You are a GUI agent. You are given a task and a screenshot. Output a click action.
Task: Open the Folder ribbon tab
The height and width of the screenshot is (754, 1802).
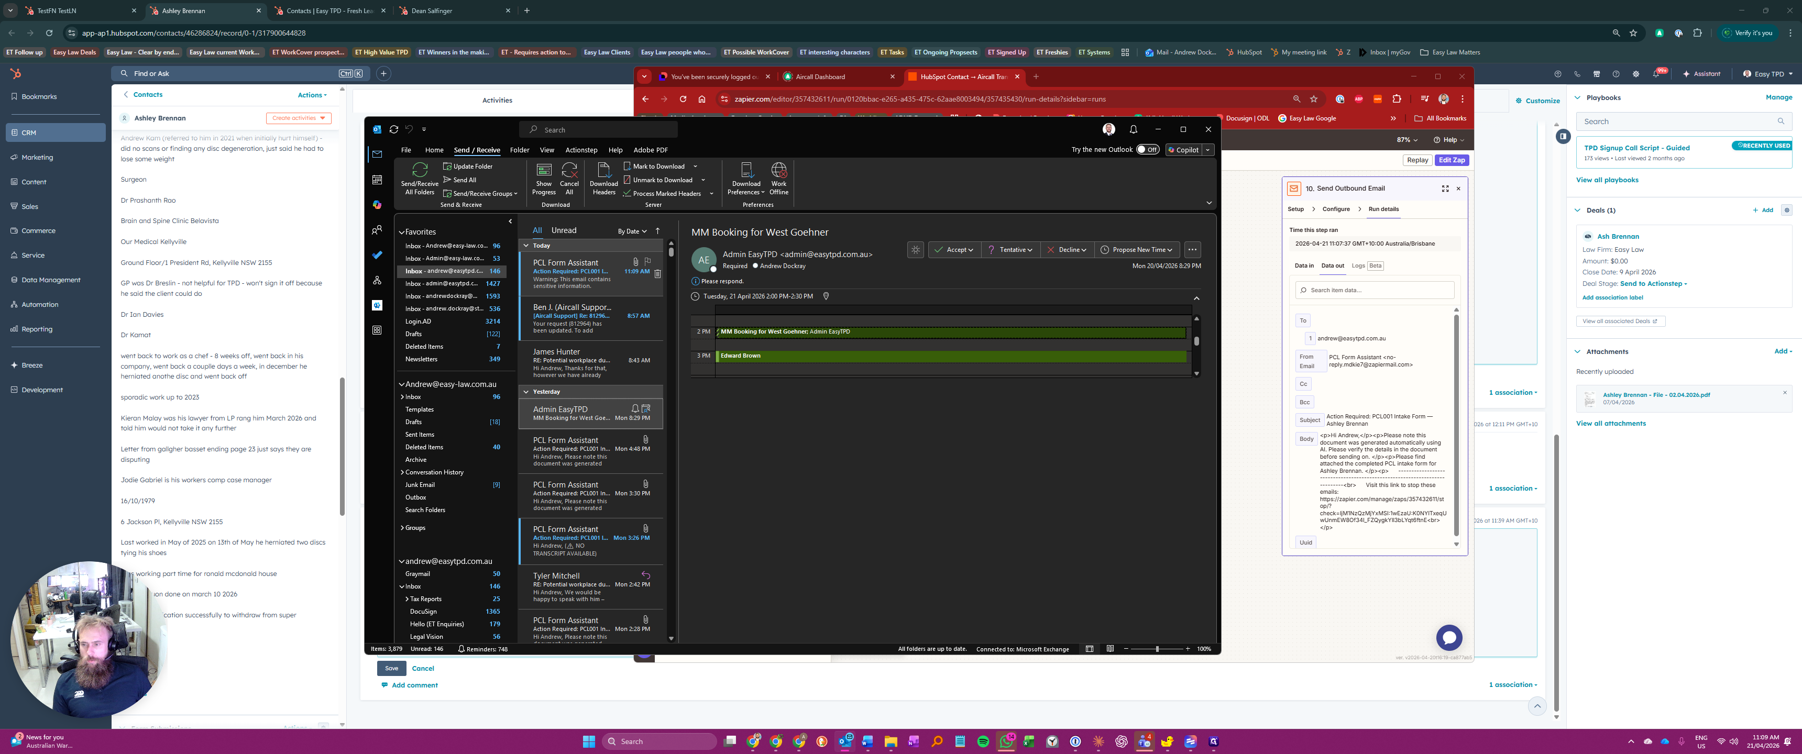click(519, 150)
